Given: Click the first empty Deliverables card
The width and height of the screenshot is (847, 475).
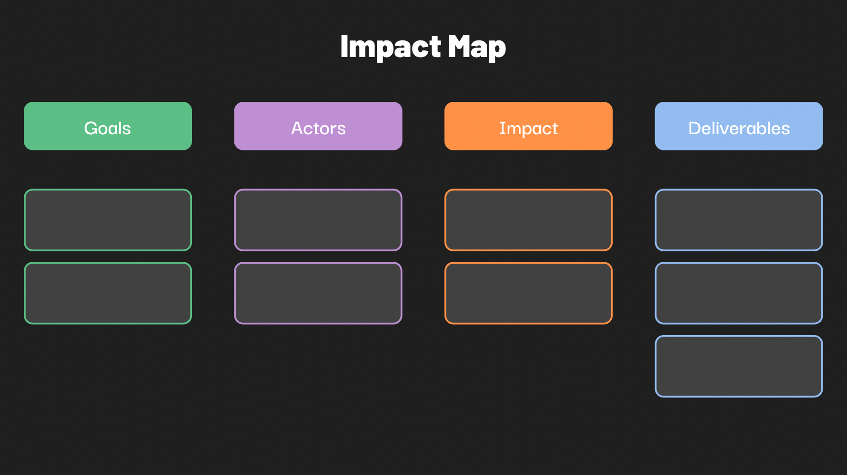Looking at the screenshot, I should 739,220.
